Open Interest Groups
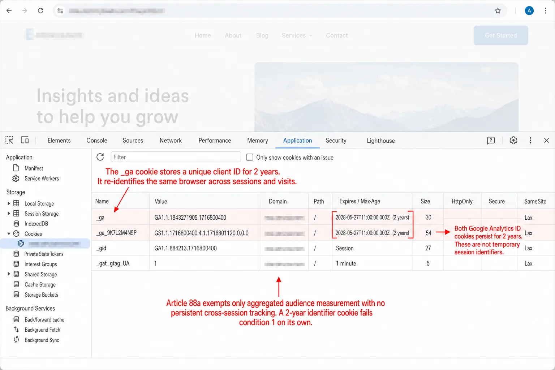 click(40, 264)
